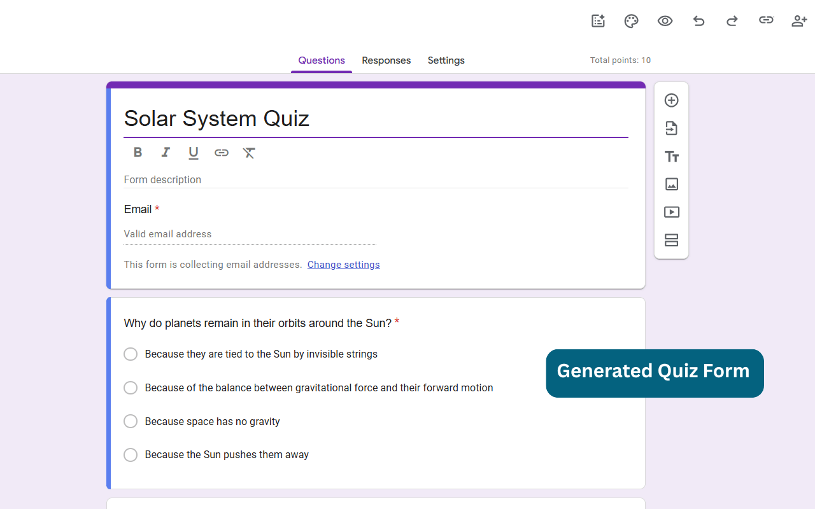Click the redo arrow icon
The image size is (815, 509).
(x=732, y=21)
